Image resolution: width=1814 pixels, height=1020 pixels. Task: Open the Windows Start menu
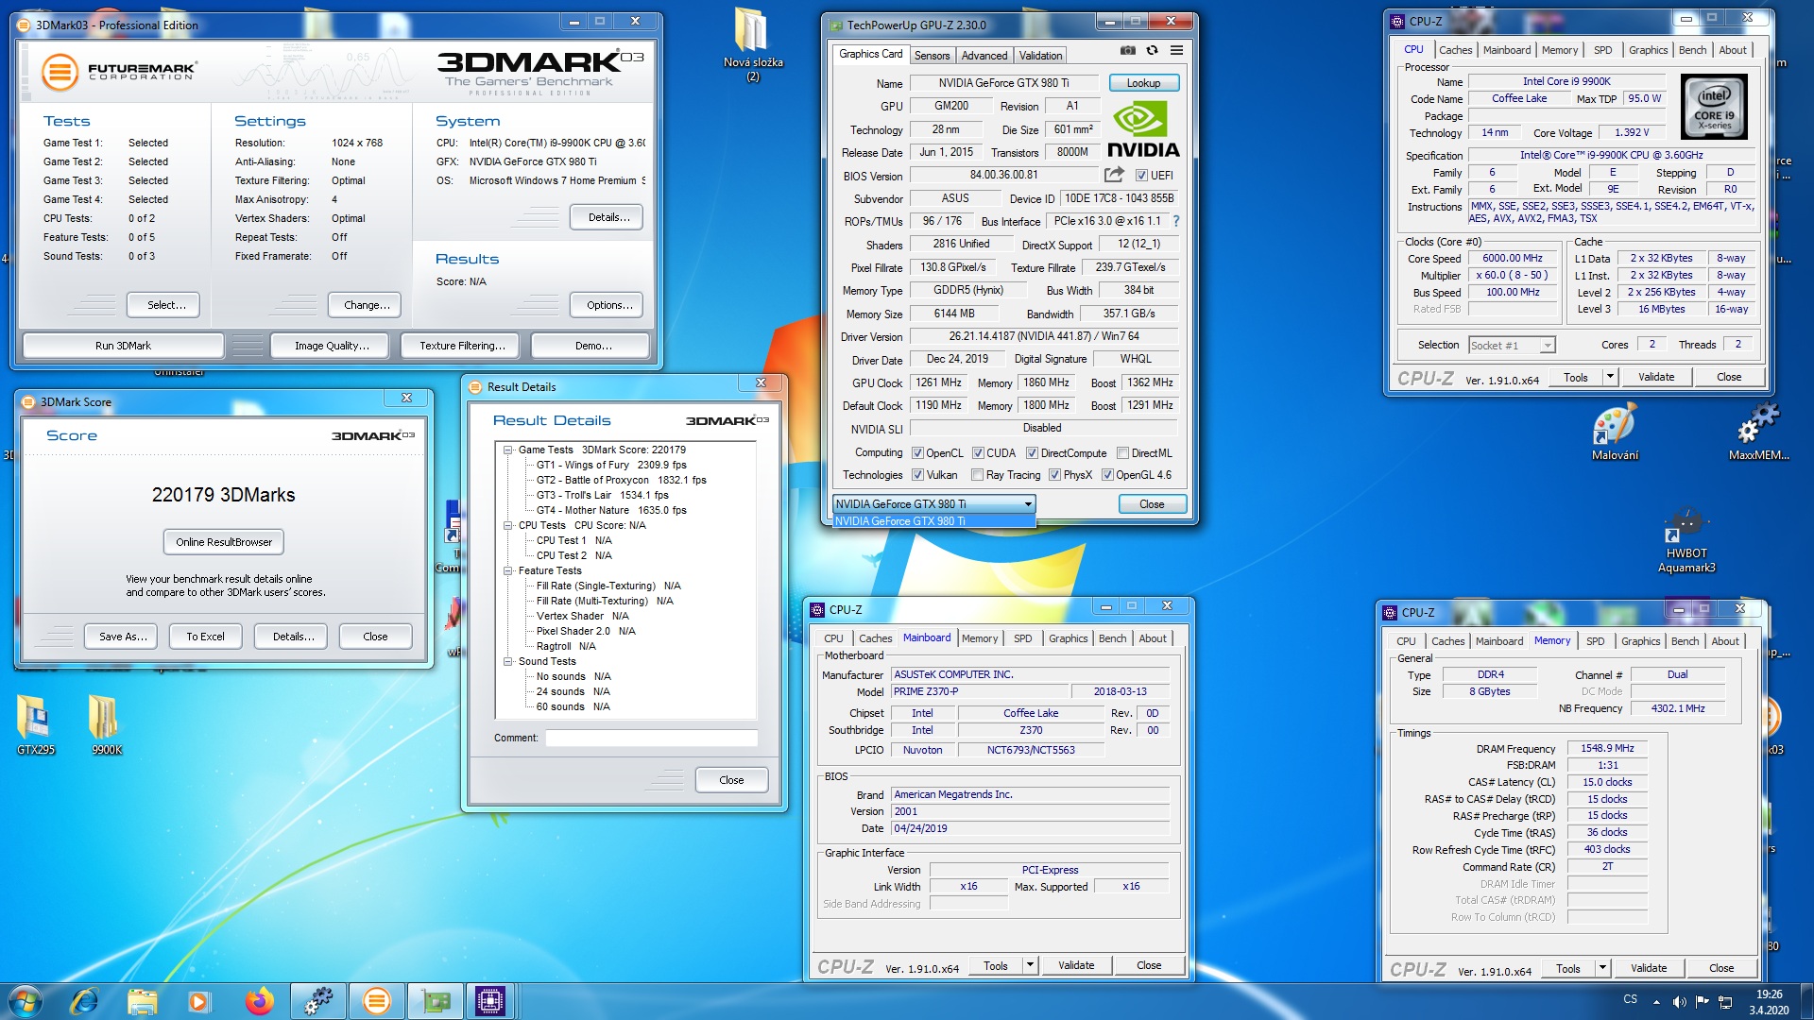(x=26, y=1001)
